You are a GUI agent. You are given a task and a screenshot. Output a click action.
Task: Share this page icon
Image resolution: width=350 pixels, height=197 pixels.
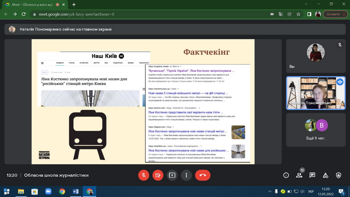coord(290,14)
